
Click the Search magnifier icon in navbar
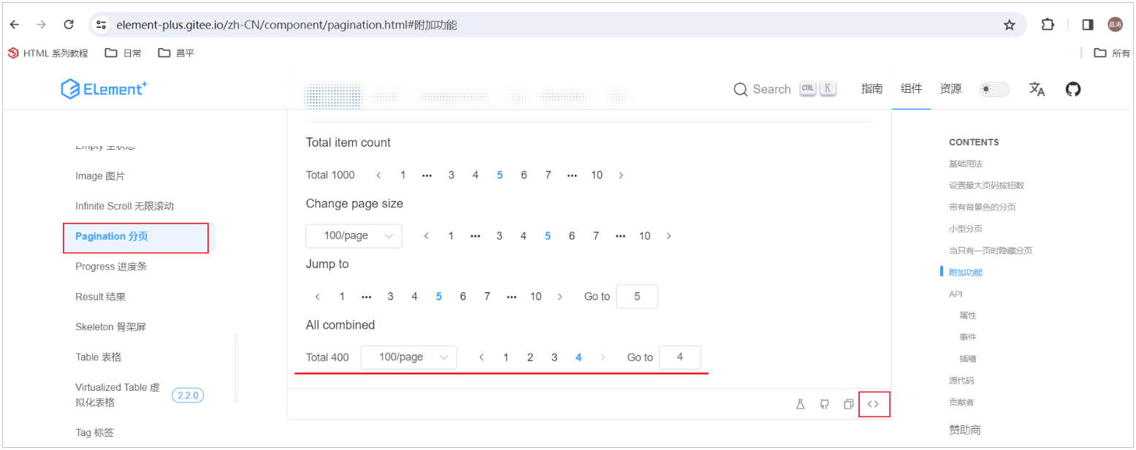pos(741,88)
